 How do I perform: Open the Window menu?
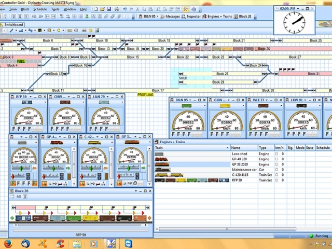(x=70, y=9)
